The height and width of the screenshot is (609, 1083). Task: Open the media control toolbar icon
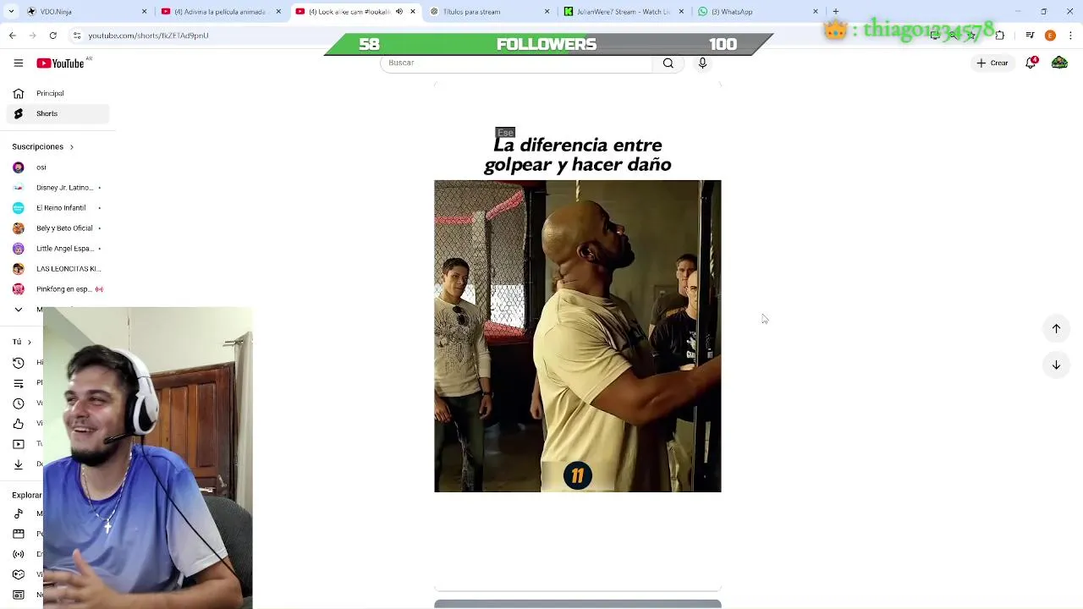click(1030, 36)
